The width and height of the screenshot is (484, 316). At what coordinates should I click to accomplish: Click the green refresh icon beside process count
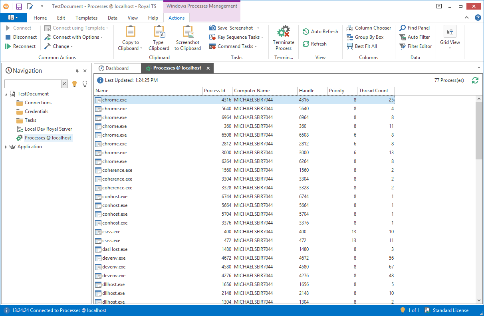(475, 80)
